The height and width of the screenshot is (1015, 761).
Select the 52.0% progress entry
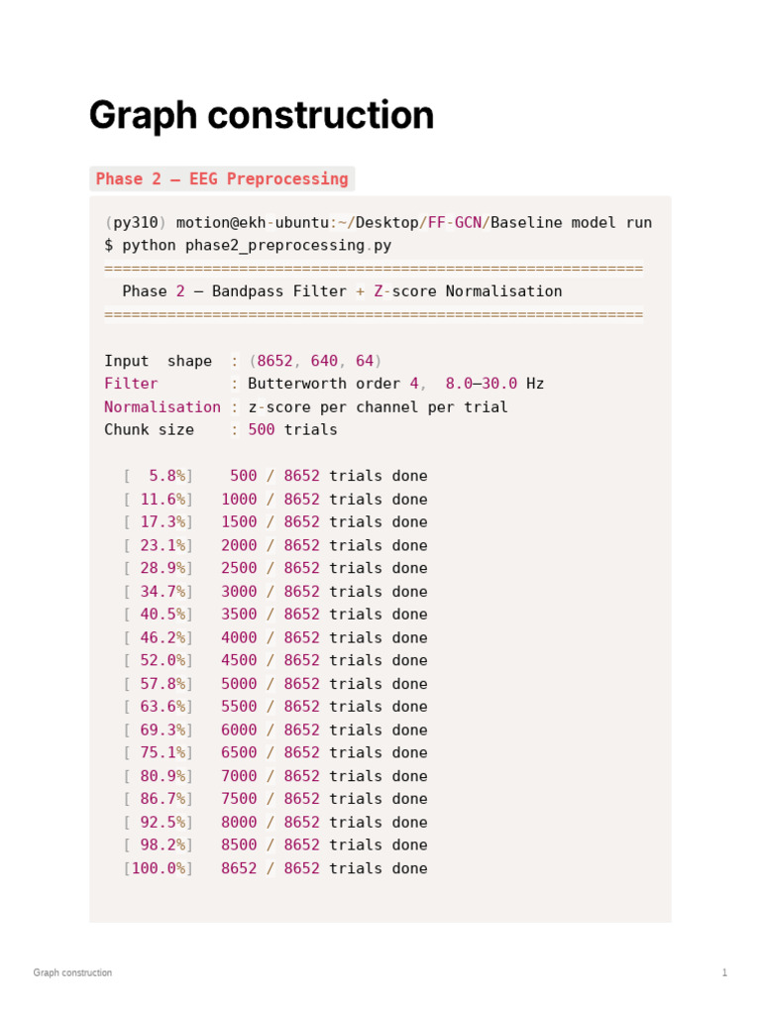point(158,660)
